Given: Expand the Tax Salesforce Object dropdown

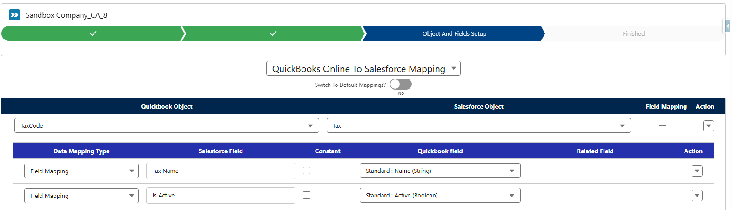Looking at the screenshot, I should coord(478,126).
